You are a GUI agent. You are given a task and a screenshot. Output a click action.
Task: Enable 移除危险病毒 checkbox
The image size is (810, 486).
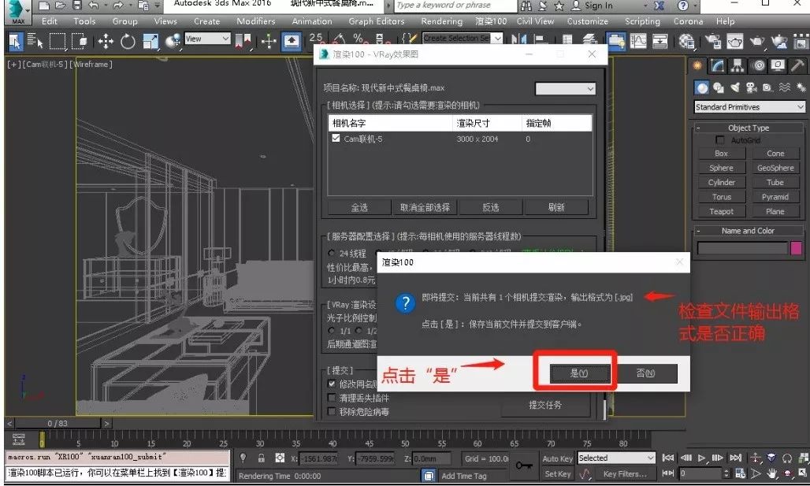[332, 412]
